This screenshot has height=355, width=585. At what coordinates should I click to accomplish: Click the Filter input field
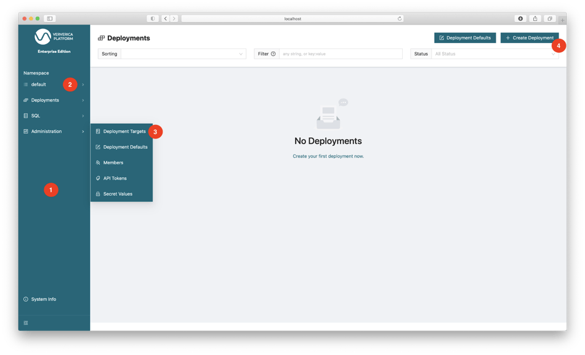(x=342, y=54)
